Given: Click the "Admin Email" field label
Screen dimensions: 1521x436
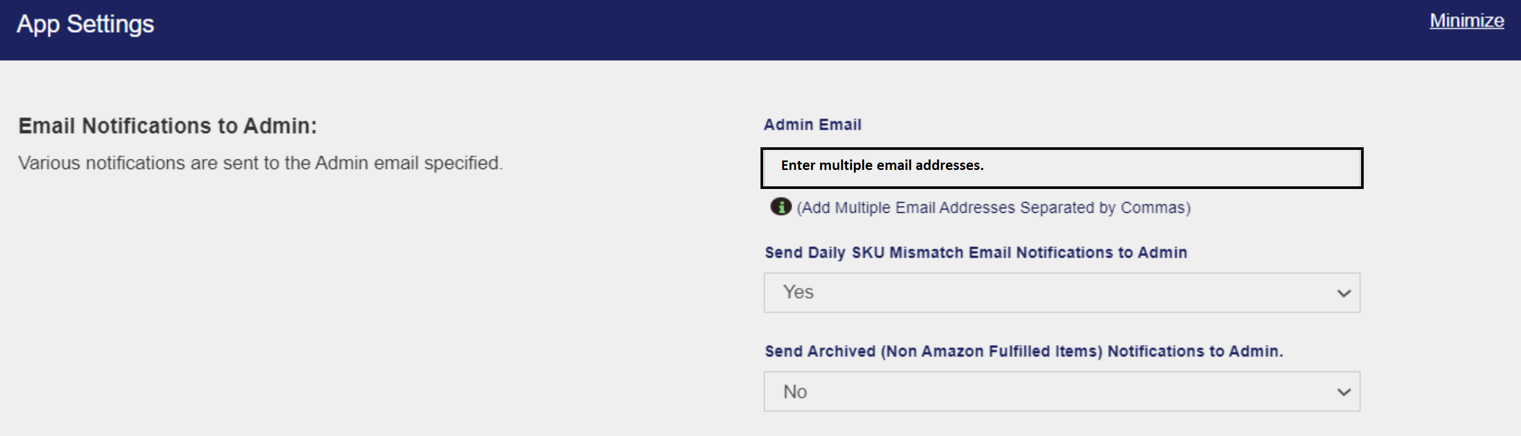Looking at the screenshot, I should pos(812,125).
